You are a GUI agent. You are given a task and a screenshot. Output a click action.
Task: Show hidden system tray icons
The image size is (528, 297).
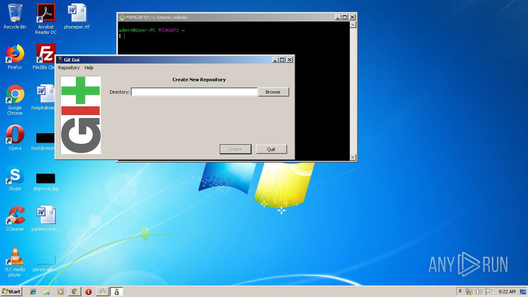pyautogui.click(x=460, y=291)
